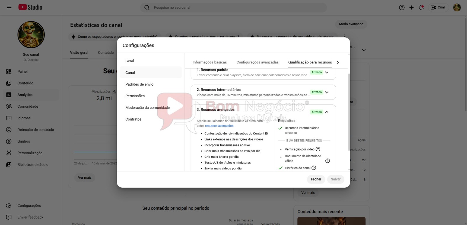Open Detecção de conteúdo copyright icon
The height and width of the screenshot is (225, 467).
pos(9,130)
